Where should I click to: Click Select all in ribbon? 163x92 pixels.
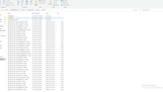(64, 1)
